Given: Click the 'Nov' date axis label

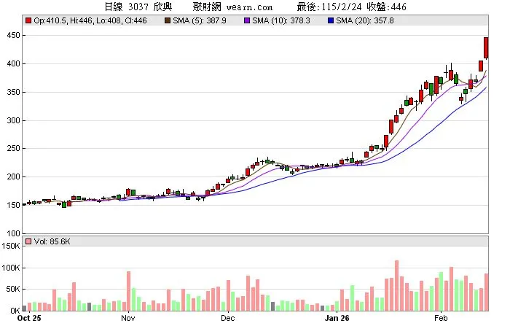Looking at the screenshot, I should [x=127, y=318].
